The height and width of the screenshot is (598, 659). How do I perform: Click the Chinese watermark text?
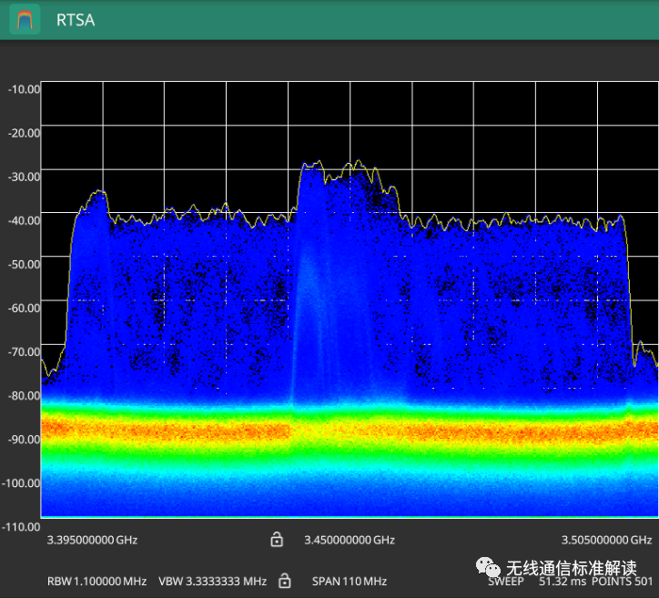[571, 568]
